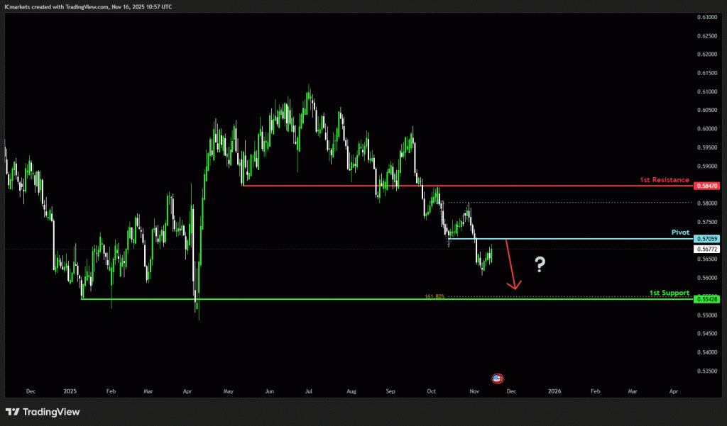Click the 2025 label on time axis

coord(70,391)
